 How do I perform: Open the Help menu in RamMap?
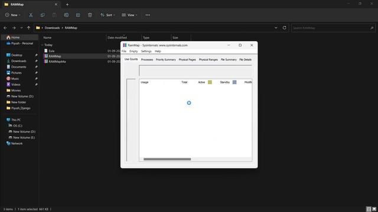158,51
